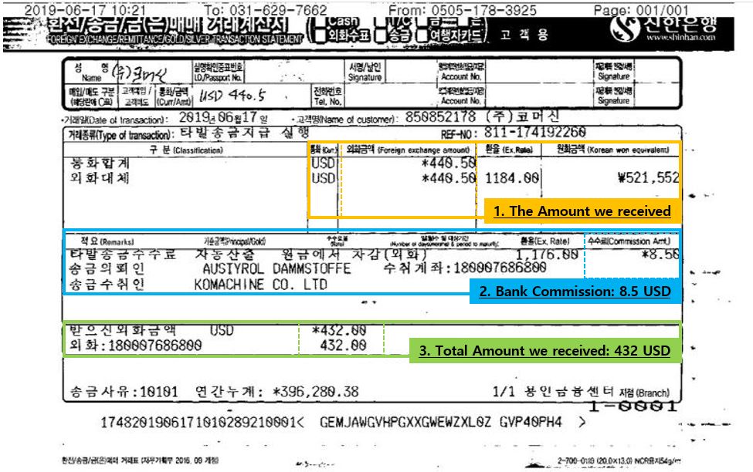The height and width of the screenshot is (472, 753).
Task: Select reference number 811-174192260
Action: point(534,133)
